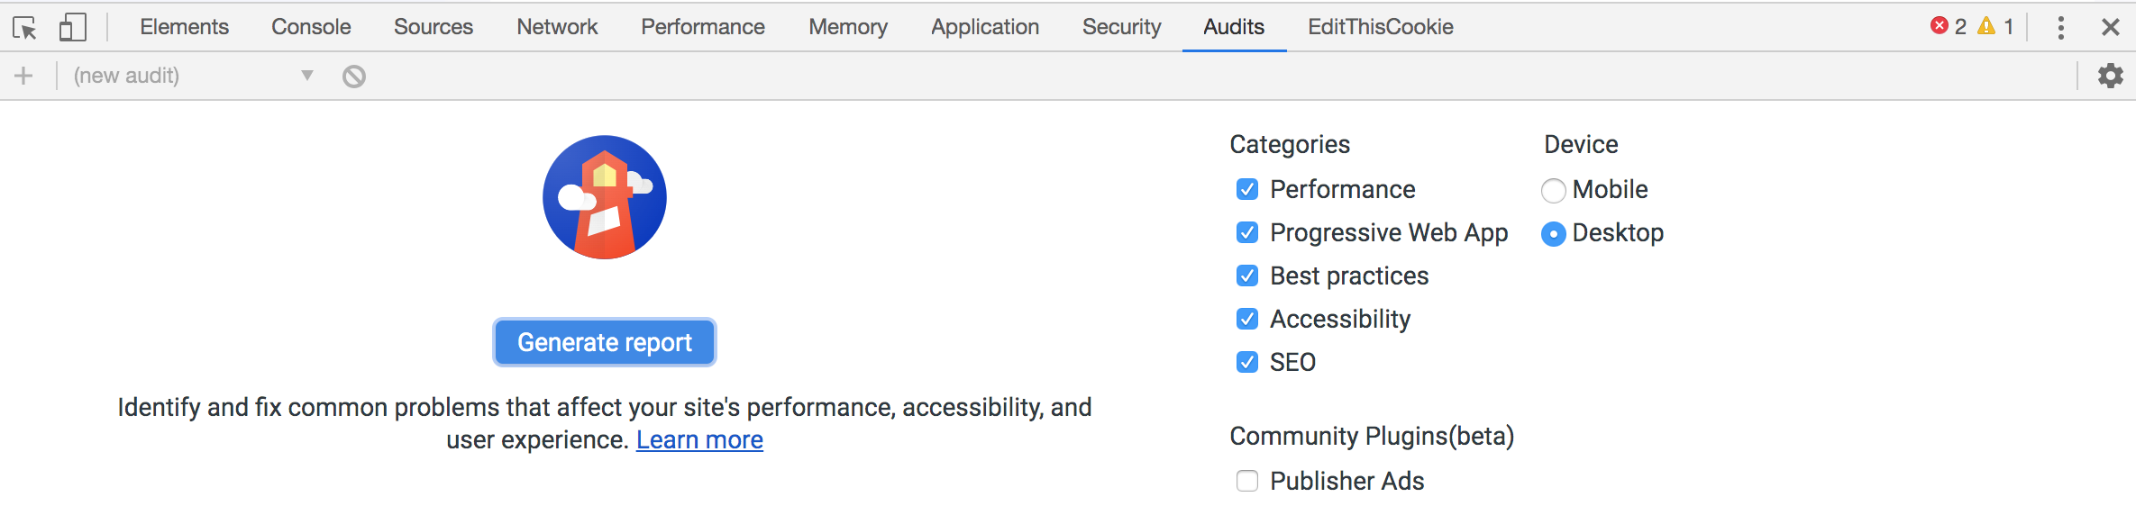Screen dimensions: 2136x506
Task: Open the Audits settings gear icon
Action: [x=2111, y=76]
